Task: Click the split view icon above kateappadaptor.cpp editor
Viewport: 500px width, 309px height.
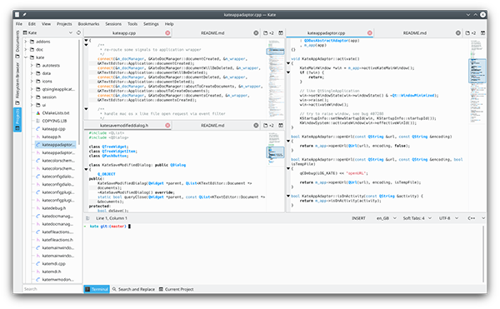Action: (x=482, y=32)
